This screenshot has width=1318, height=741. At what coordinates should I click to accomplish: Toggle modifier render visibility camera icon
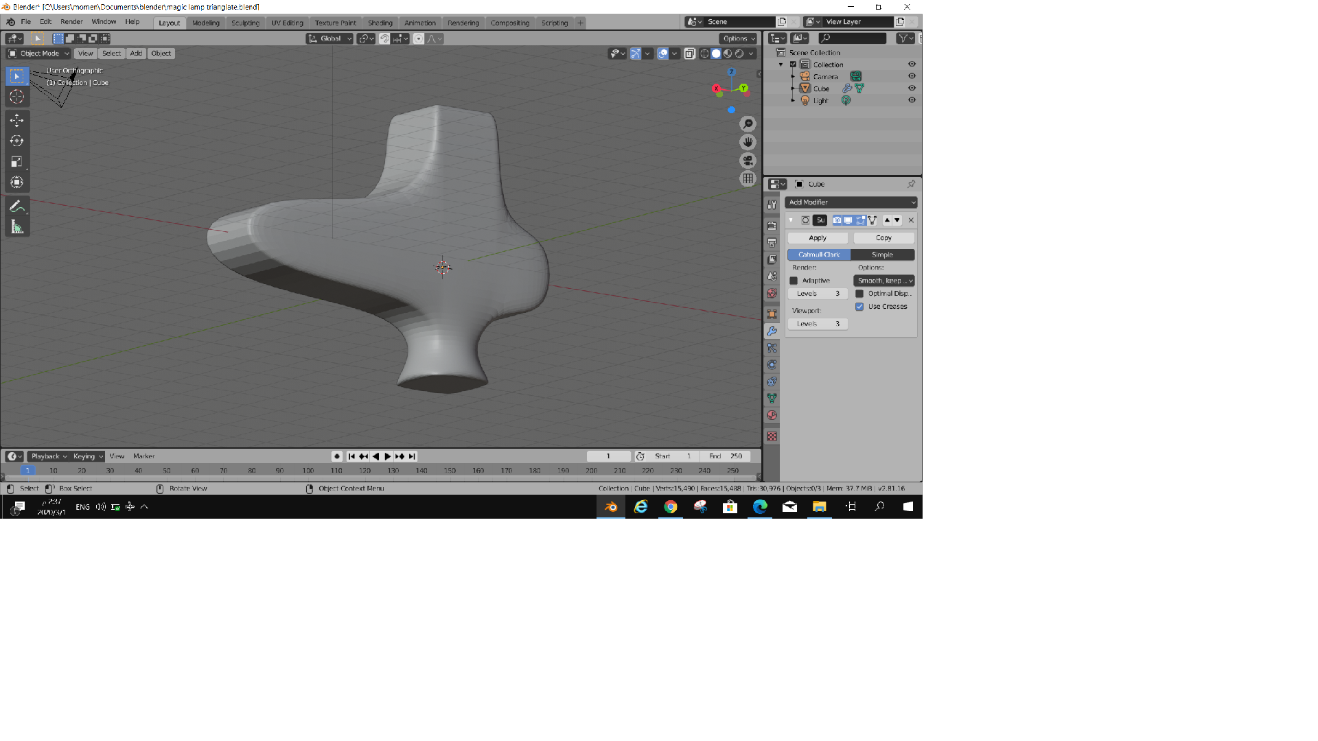pos(837,220)
